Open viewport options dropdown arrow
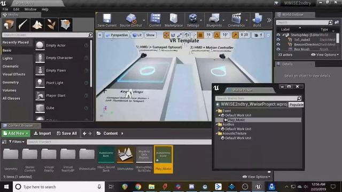This screenshot has height=192, width=342. click(x=100, y=35)
